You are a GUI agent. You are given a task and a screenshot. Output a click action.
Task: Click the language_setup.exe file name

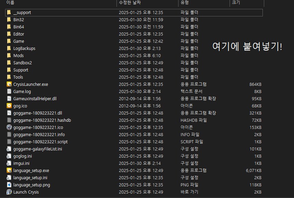click(x=31, y=171)
